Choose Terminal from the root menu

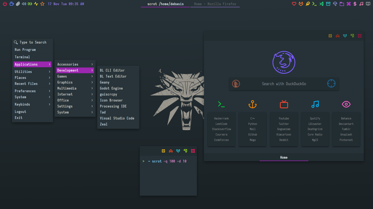click(32, 57)
